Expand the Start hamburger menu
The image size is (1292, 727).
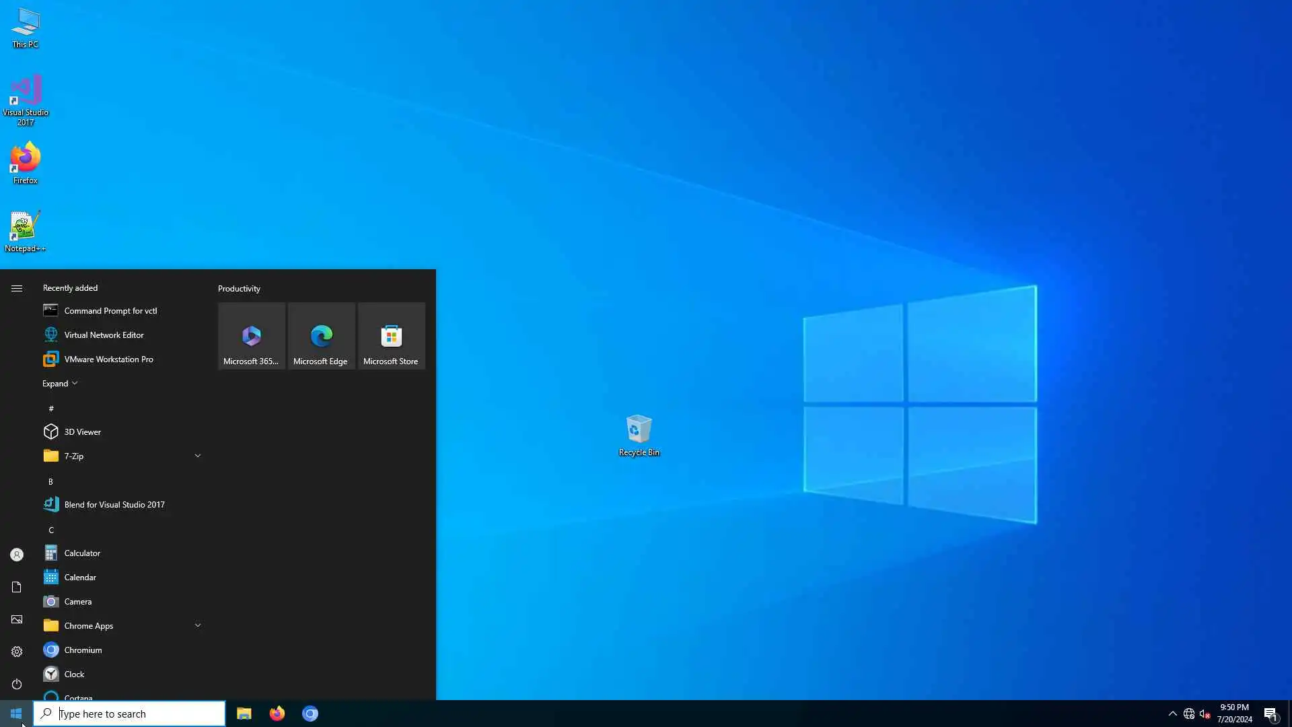click(x=17, y=288)
